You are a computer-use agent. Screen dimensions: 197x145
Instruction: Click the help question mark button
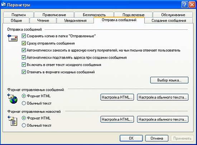pyautogui.click(x=185, y=5)
